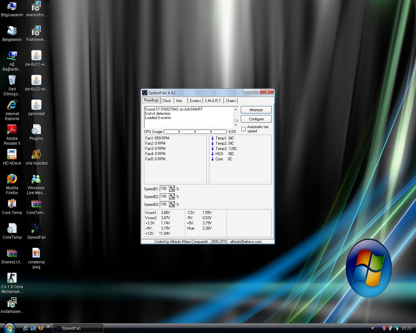Image resolution: width=416 pixels, height=333 pixels.
Task: Adjust Speed02 spinner arrows
Action: point(172,196)
